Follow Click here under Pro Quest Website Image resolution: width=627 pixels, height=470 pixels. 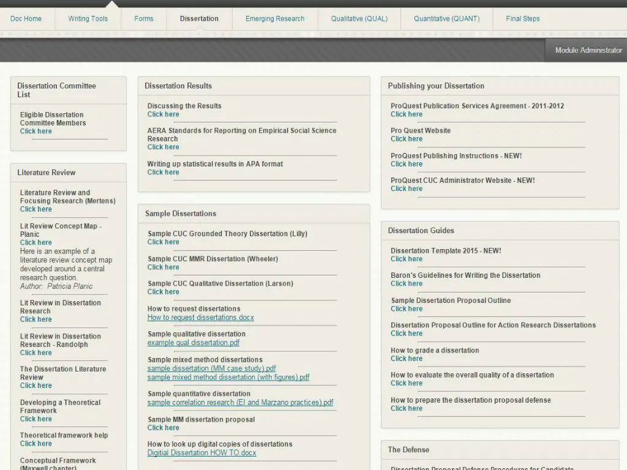tap(407, 139)
